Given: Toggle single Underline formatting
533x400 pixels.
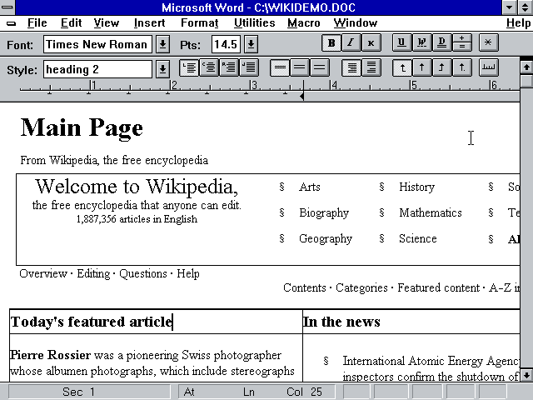Looking at the screenshot, I should (401, 42).
